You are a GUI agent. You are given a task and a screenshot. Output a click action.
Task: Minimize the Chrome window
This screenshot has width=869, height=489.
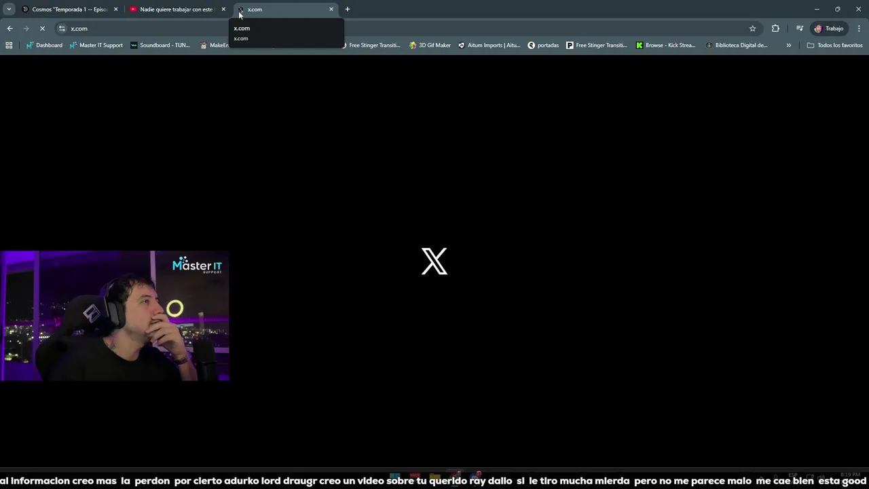point(817,10)
